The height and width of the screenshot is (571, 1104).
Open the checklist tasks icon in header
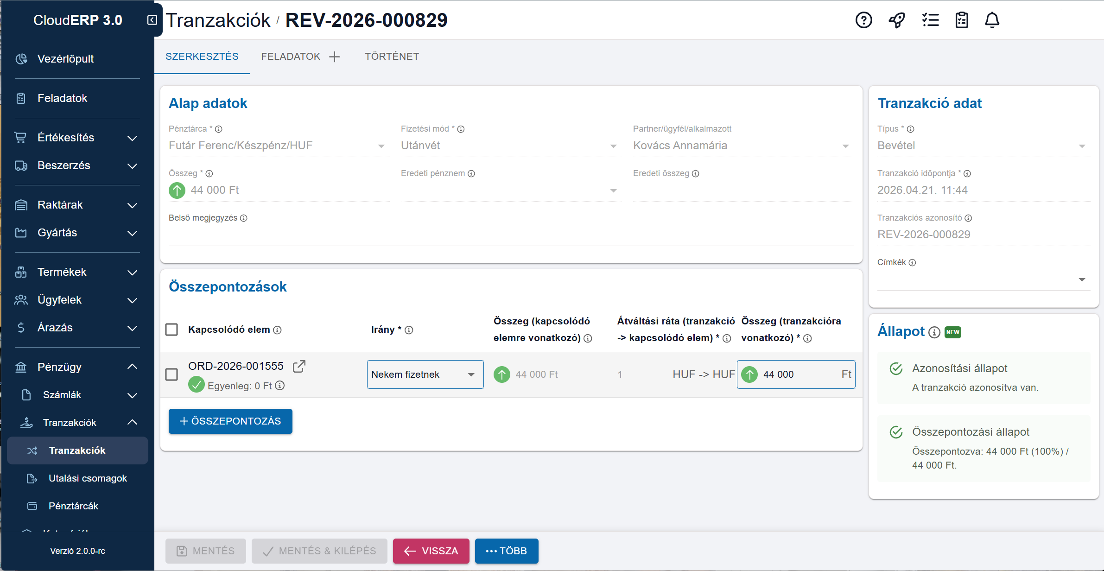click(x=930, y=20)
